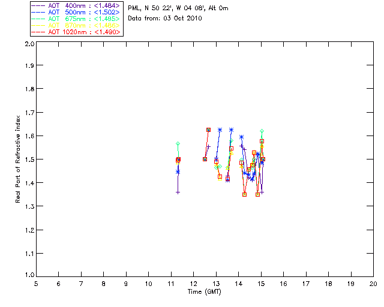Click the 1.1 y-axis tick label

29,254
